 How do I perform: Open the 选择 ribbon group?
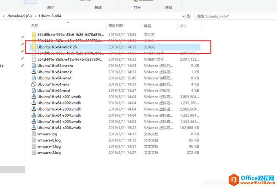[x=168, y=8]
